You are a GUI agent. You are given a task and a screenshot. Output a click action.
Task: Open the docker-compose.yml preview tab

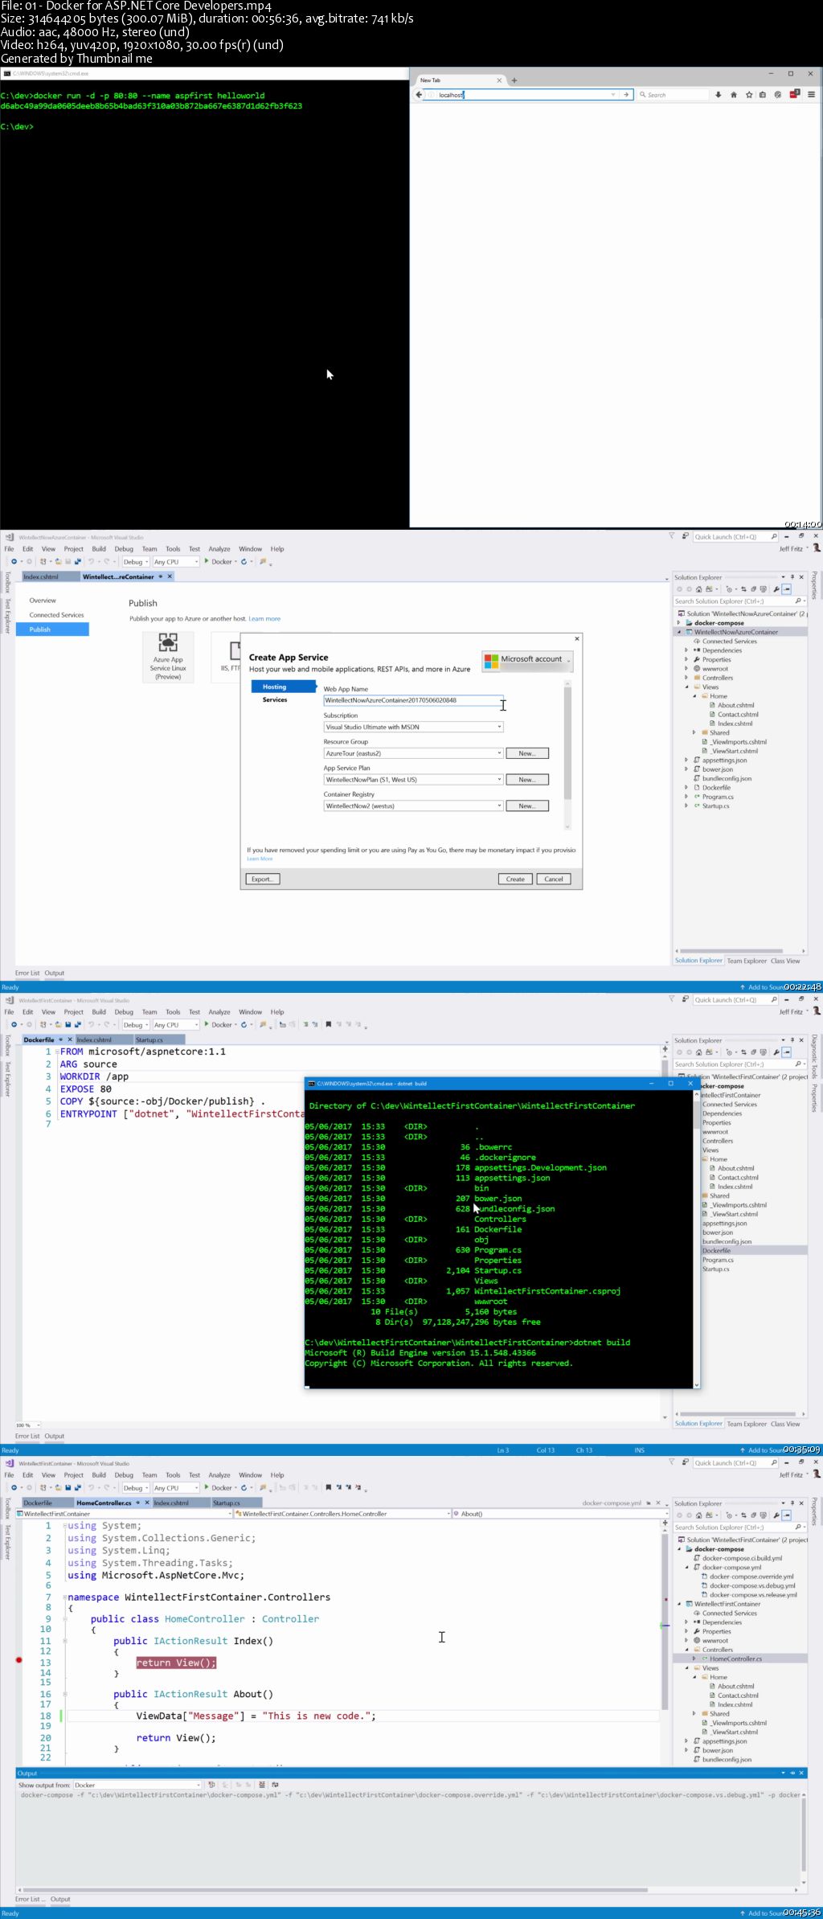(x=612, y=1503)
